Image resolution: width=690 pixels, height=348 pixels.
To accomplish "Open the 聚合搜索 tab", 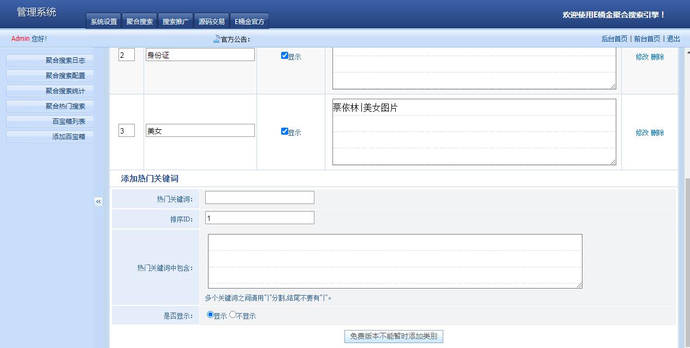I will [x=140, y=21].
